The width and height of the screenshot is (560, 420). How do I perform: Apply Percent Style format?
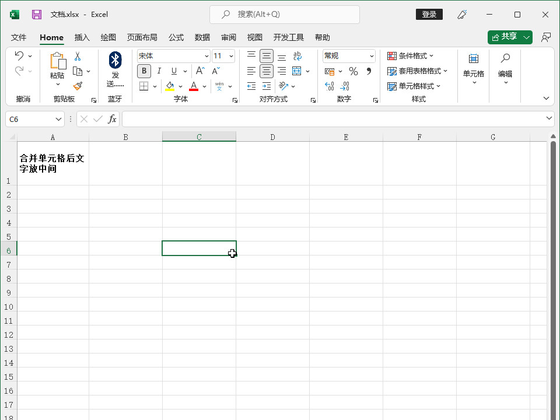click(x=353, y=71)
